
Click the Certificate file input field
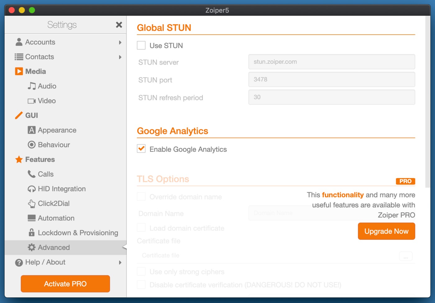pyautogui.click(x=267, y=256)
